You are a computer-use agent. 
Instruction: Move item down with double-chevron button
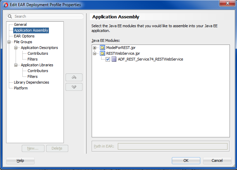(x=74, y=87)
